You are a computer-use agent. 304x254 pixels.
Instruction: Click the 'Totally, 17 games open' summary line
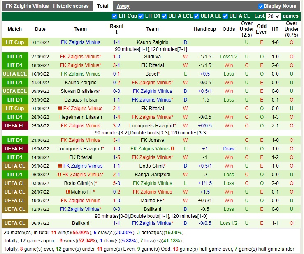[x=93, y=241]
